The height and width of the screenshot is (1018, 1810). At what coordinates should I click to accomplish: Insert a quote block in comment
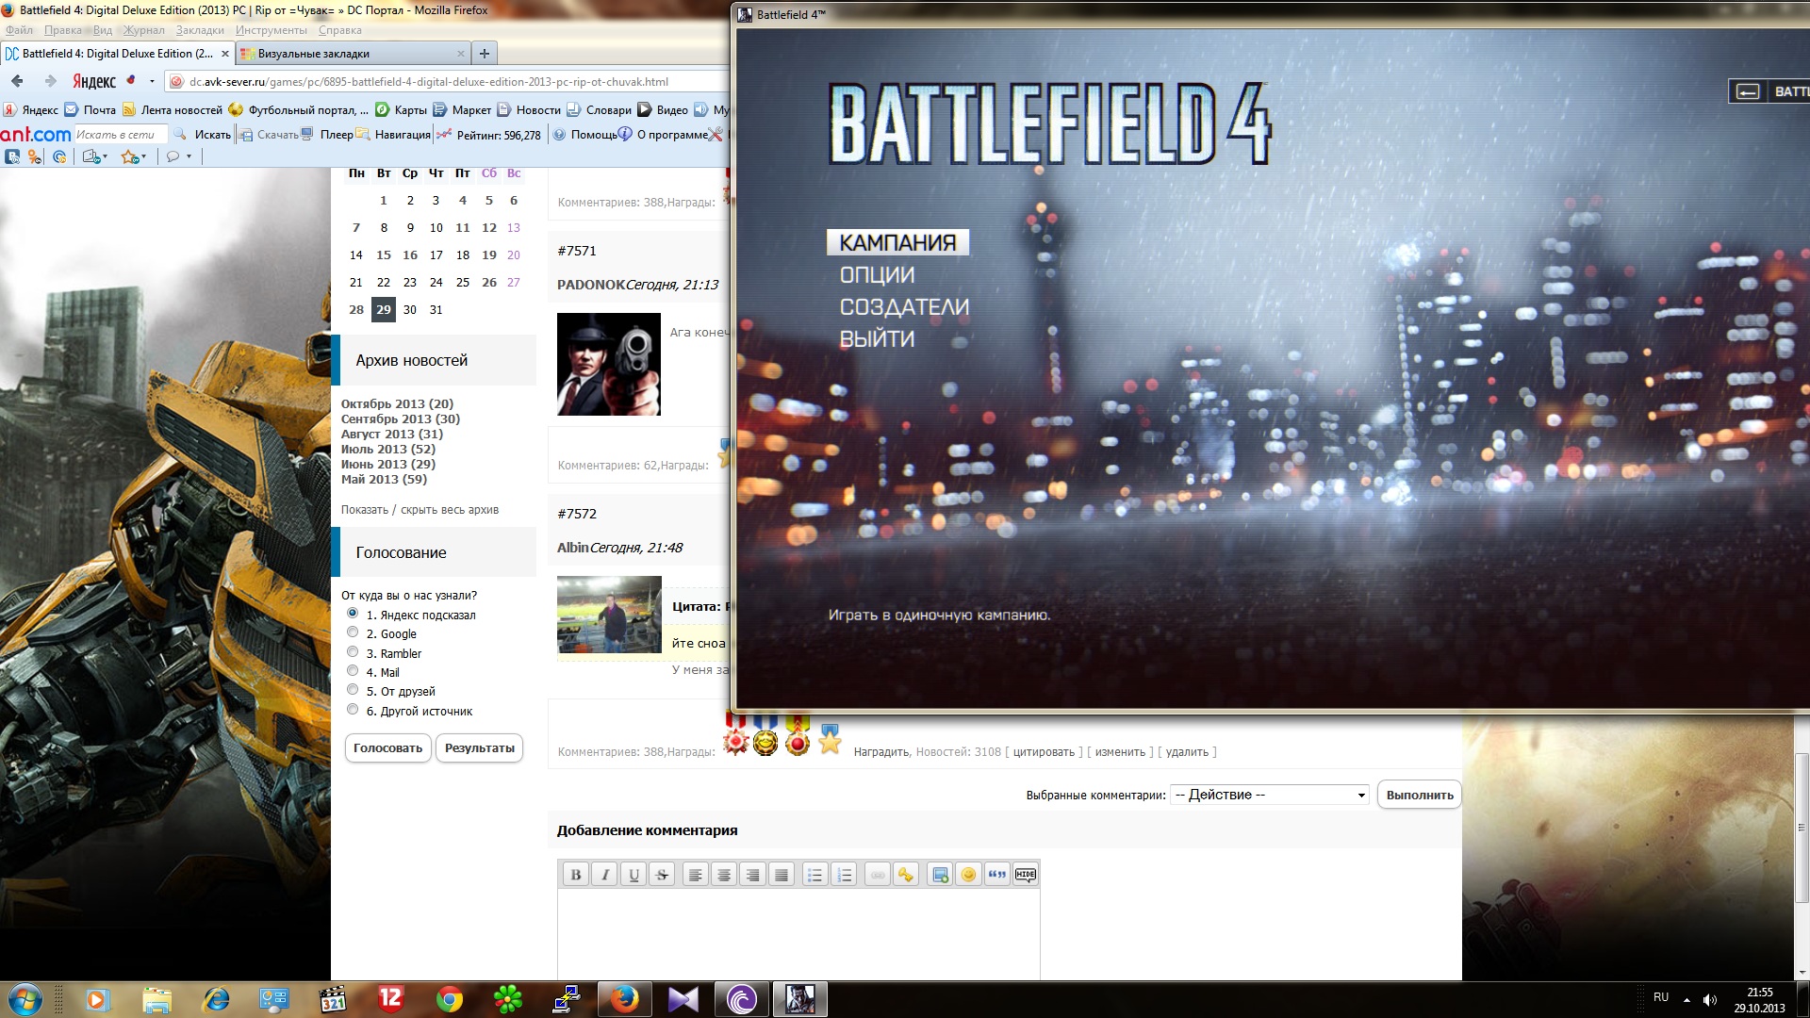point(997,875)
